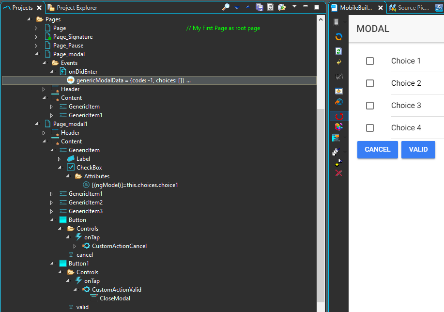The image size is (444, 312).
Task: Click the save all floppy disk icon
Action: point(260,7)
